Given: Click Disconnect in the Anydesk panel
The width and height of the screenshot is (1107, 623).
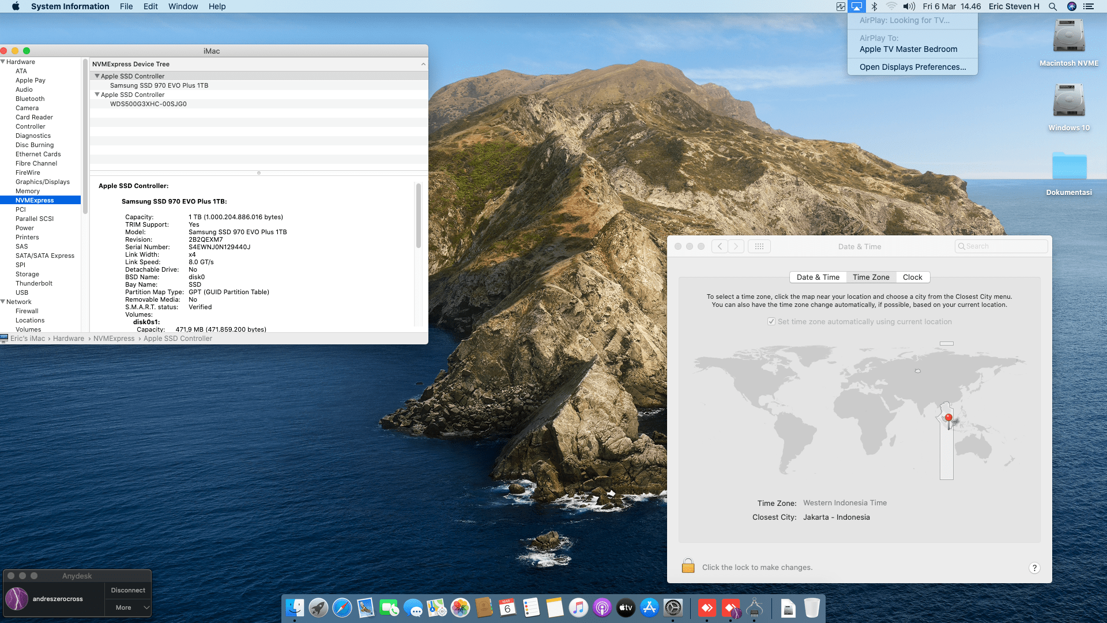Looking at the screenshot, I should pyautogui.click(x=128, y=590).
